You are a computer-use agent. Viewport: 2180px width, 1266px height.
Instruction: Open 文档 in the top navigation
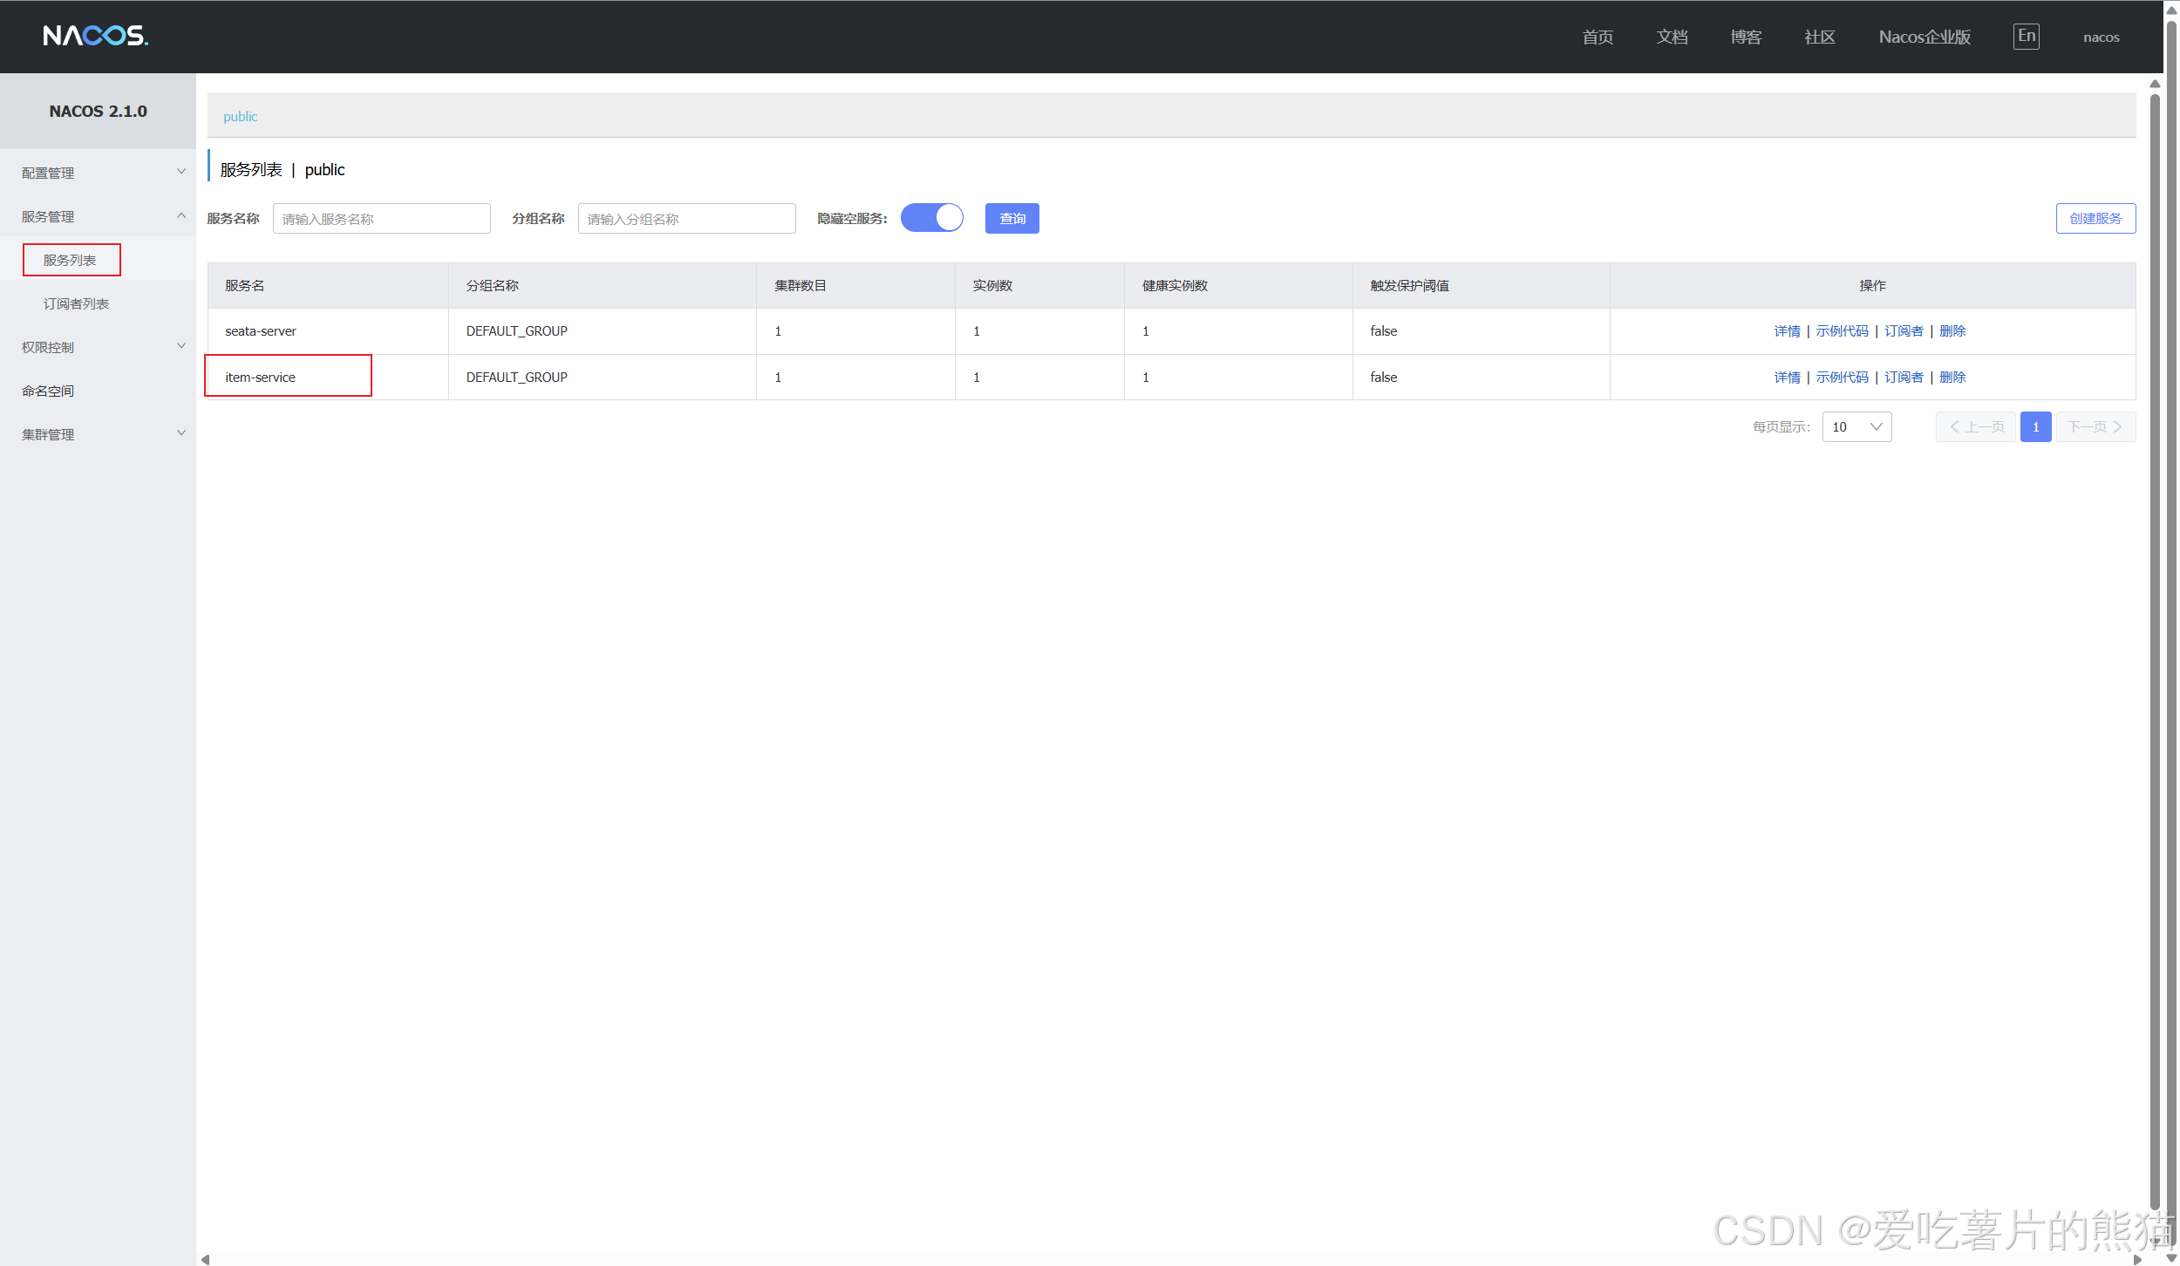[1672, 37]
